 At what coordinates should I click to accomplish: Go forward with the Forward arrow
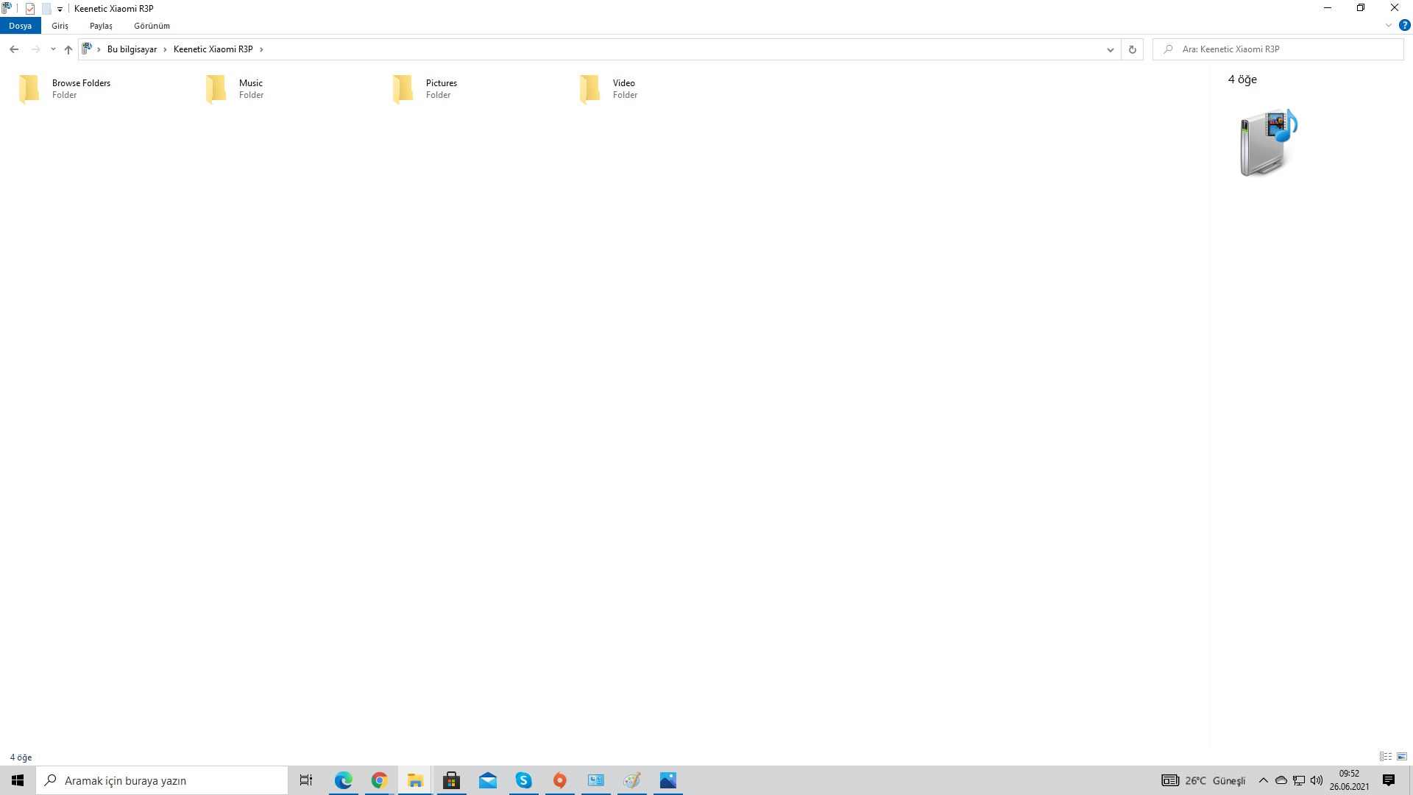coord(35,49)
